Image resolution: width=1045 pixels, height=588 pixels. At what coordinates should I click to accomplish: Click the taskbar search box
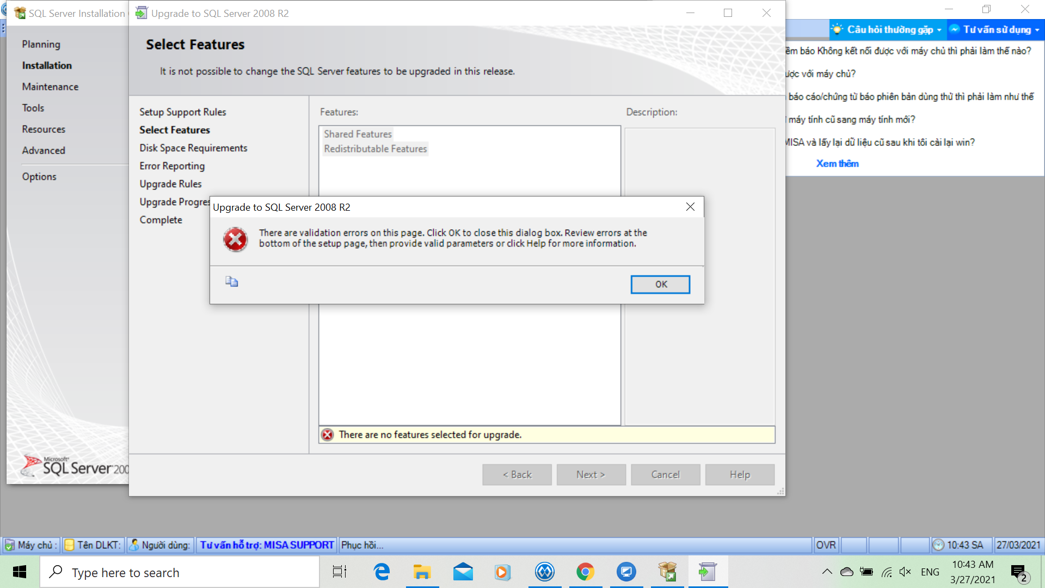click(180, 572)
